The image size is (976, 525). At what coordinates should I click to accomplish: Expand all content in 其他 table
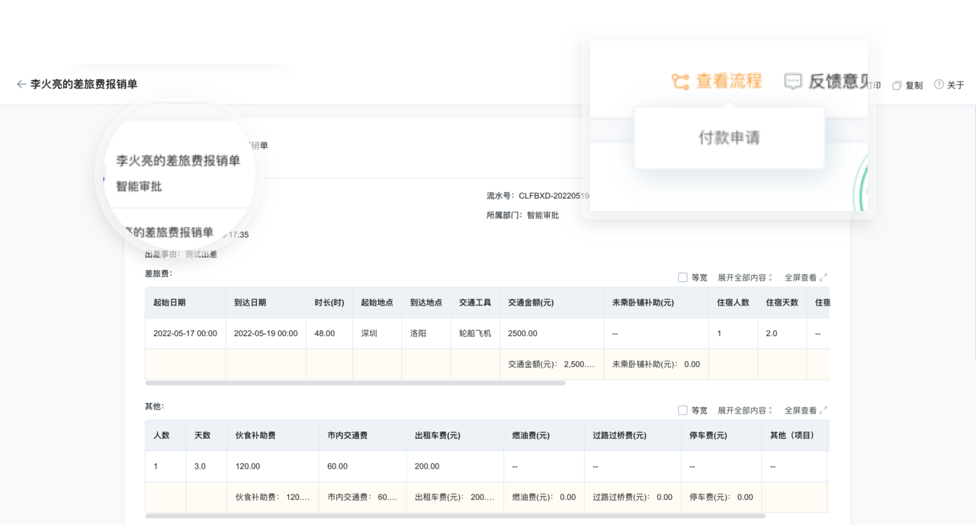tap(745, 411)
